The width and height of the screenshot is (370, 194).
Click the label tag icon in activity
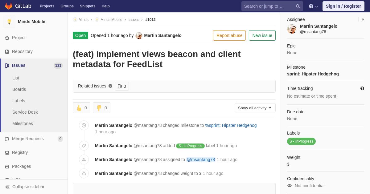point(84,146)
